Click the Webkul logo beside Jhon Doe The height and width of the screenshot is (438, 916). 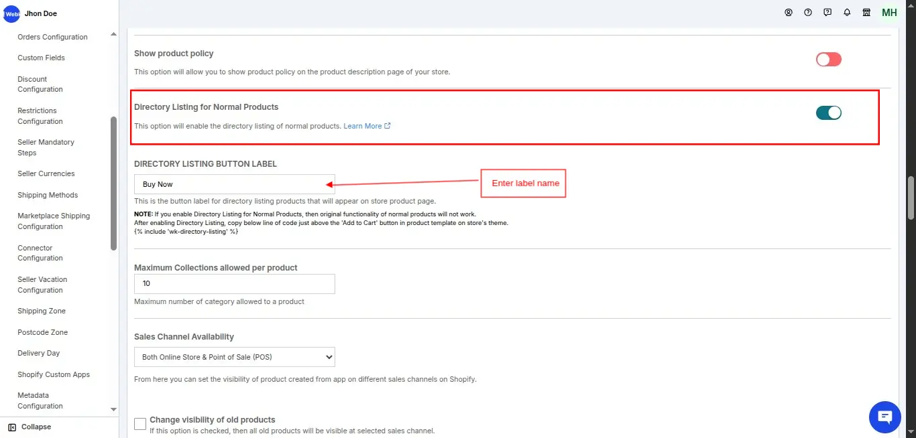click(x=11, y=13)
